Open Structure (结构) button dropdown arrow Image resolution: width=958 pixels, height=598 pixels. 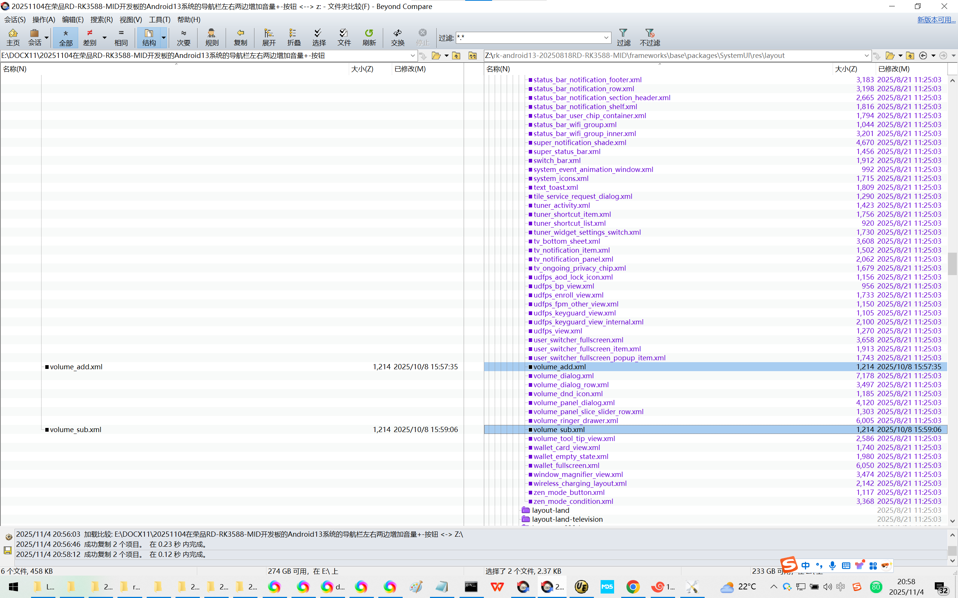pyautogui.click(x=164, y=38)
